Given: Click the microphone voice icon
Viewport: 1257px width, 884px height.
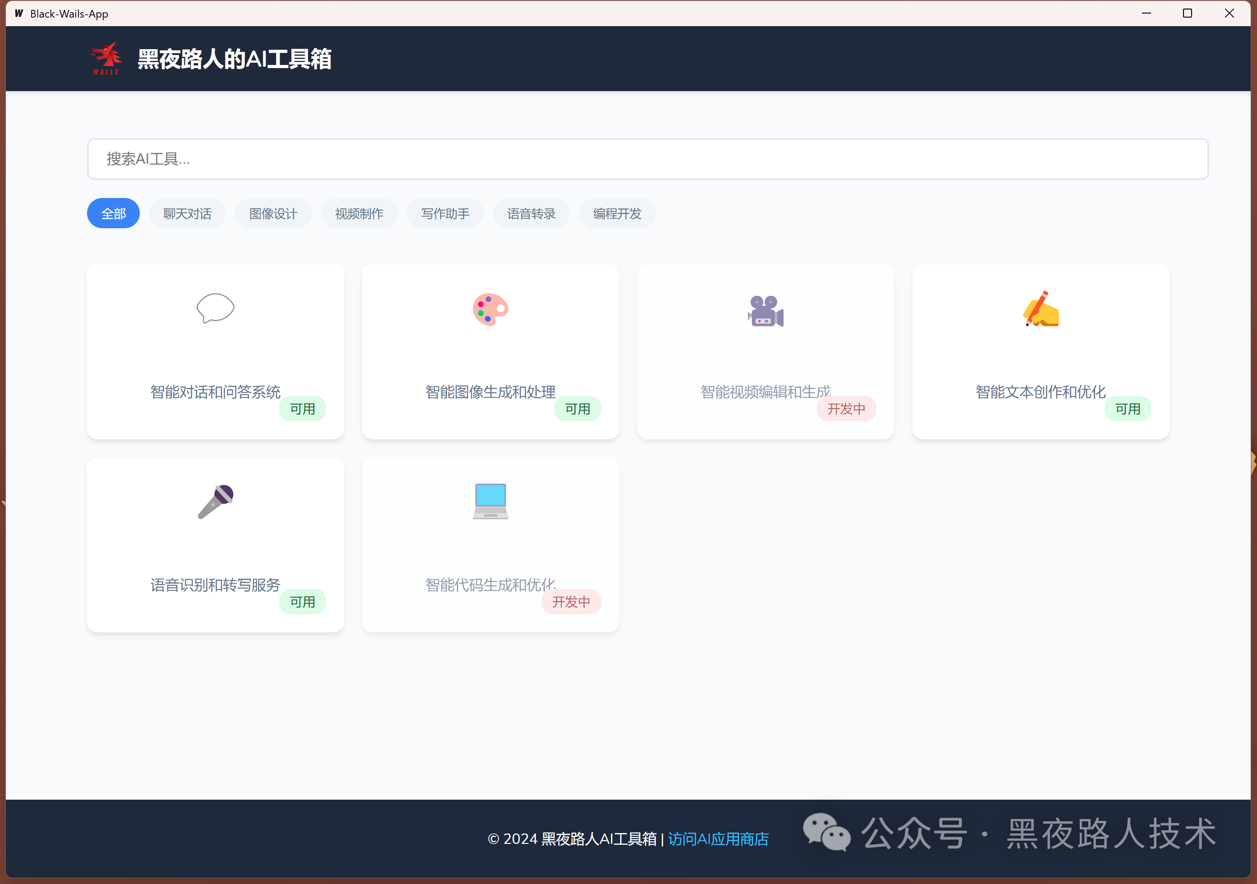Looking at the screenshot, I should click(x=215, y=502).
